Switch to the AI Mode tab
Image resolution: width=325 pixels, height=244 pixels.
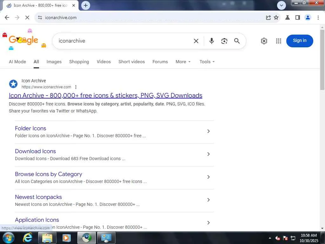tap(17, 62)
